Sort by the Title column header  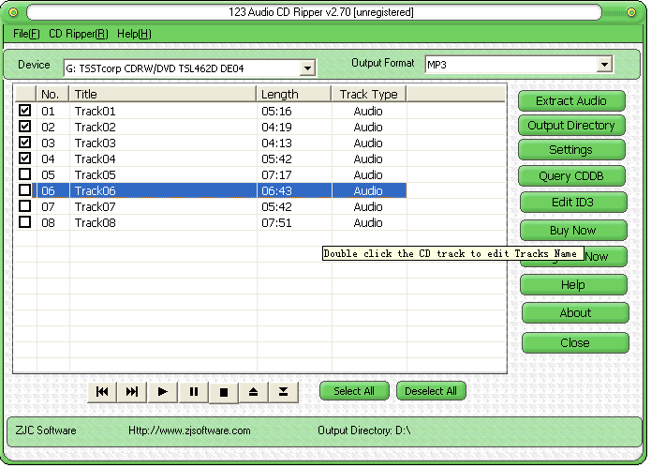click(x=163, y=95)
